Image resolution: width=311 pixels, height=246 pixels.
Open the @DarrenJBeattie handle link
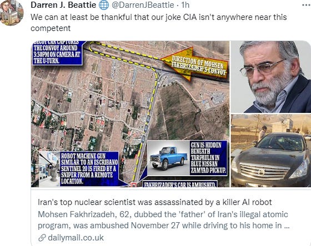click(x=143, y=5)
